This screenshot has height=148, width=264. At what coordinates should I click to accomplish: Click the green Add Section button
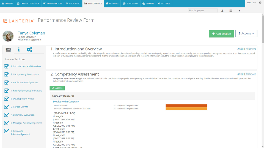click(x=221, y=34)
